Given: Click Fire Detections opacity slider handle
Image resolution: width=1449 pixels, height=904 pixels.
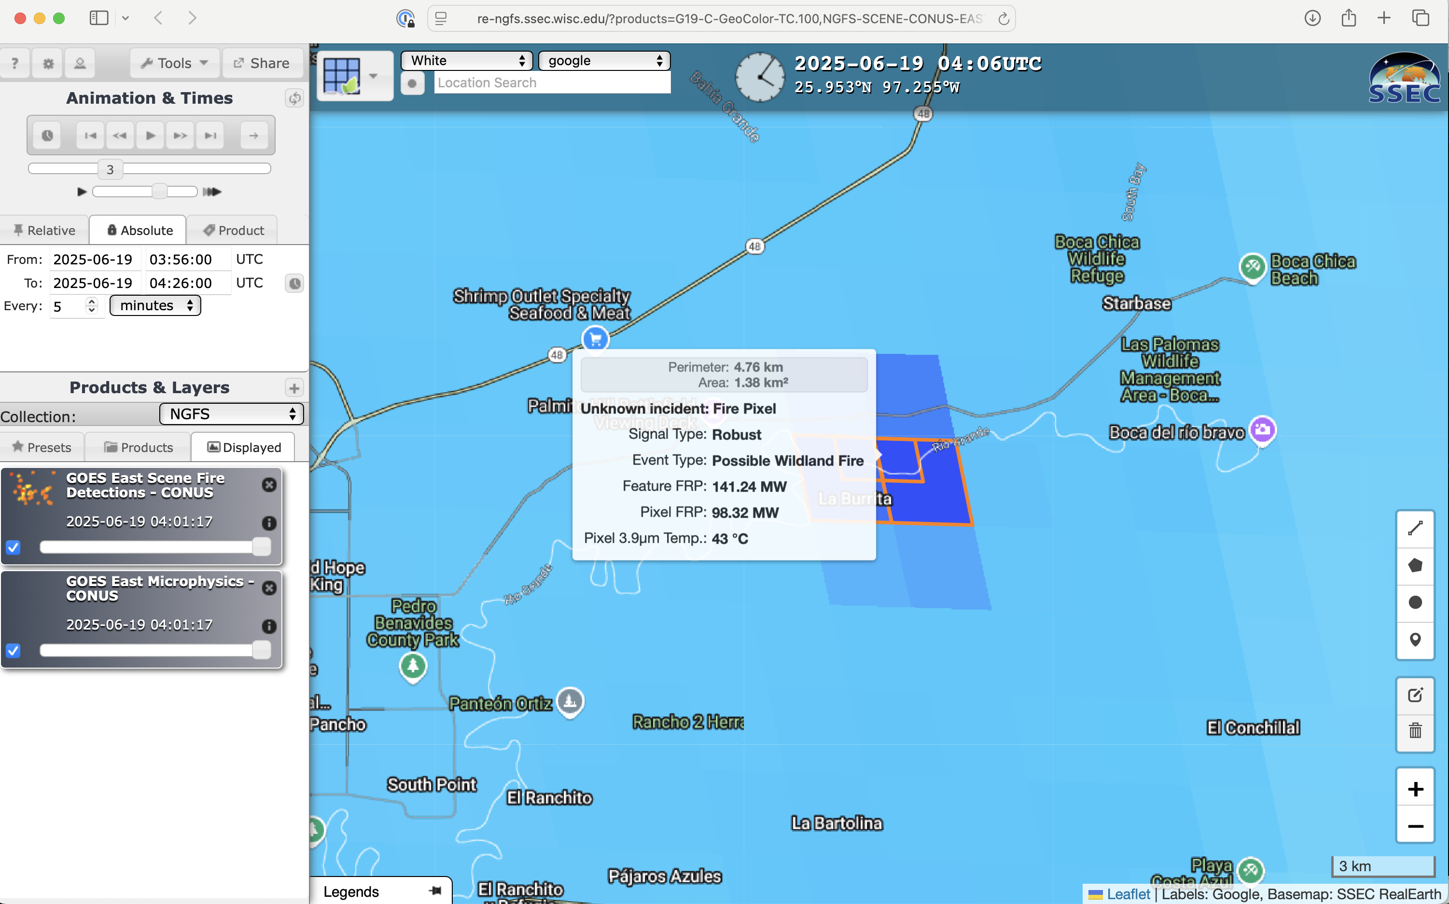Looking at the screenshot, I should click(262, 547).
